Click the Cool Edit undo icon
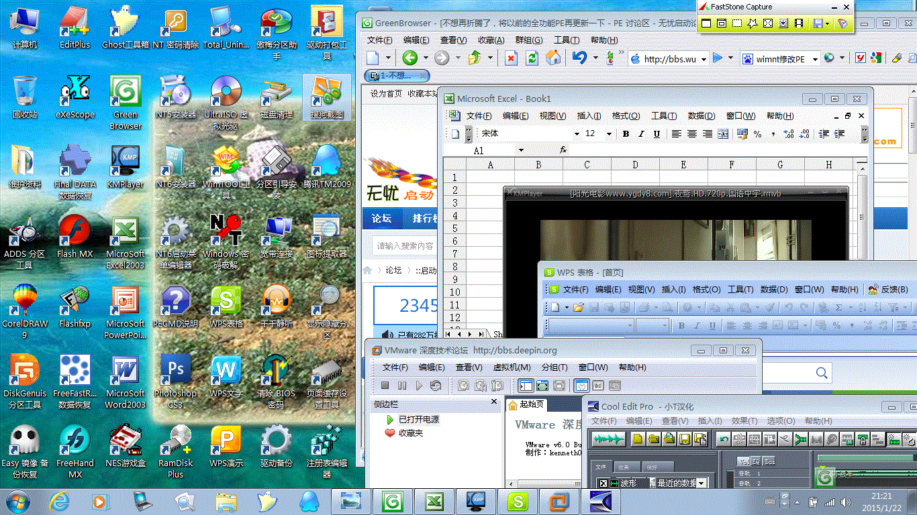This screenshot has height=515, width=917. click(723, 439)
